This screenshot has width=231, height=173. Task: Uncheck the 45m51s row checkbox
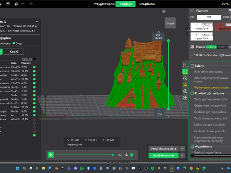(34, 79)
